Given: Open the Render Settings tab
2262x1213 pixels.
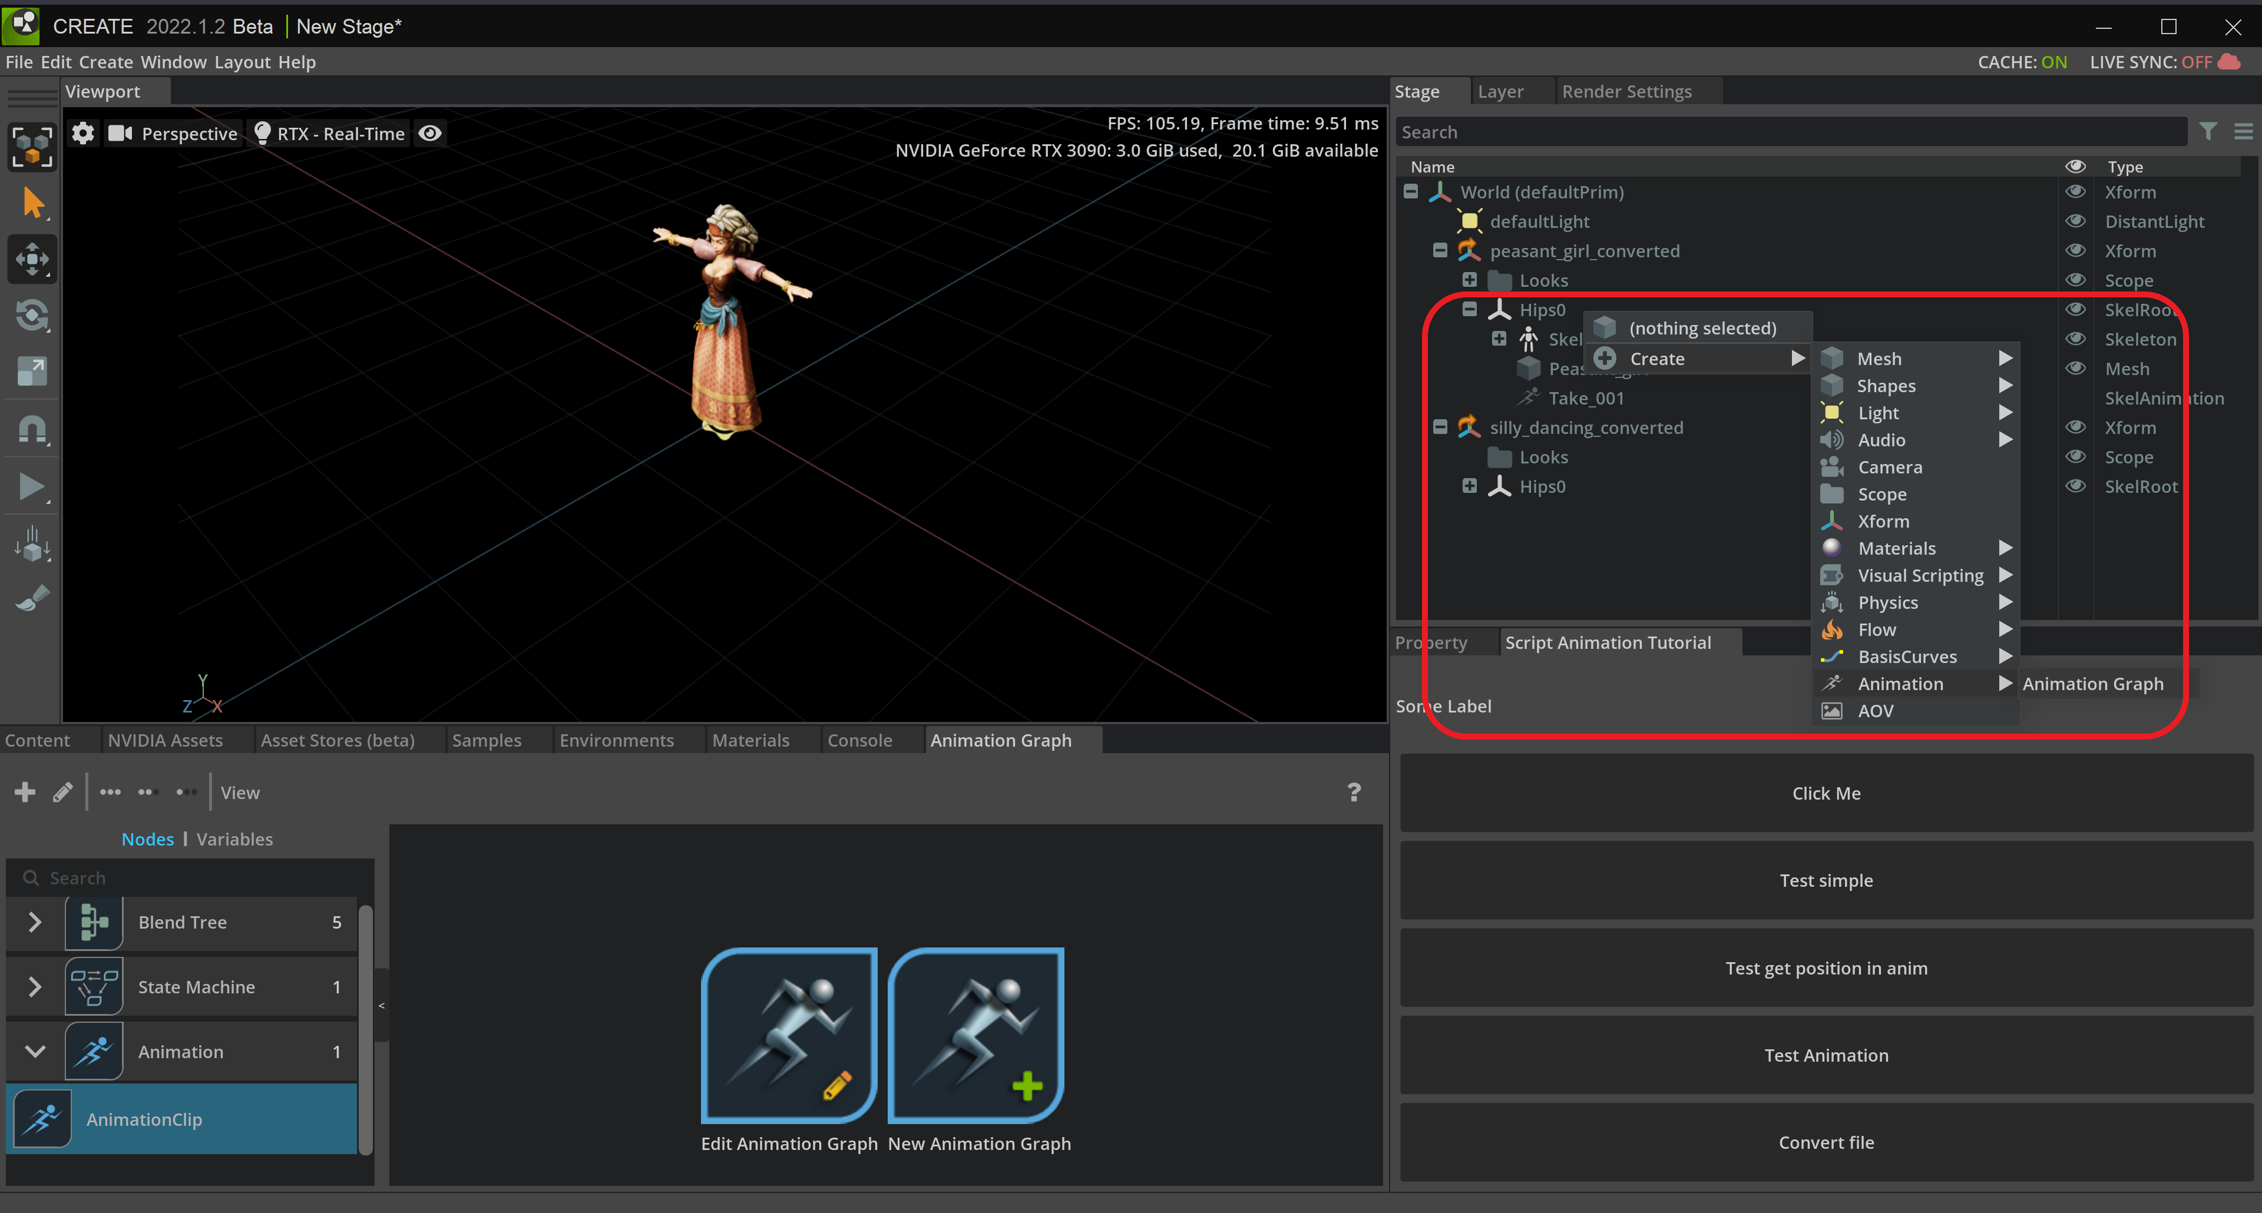Looking at the screenshot, I should click(x=1626, y=91).
